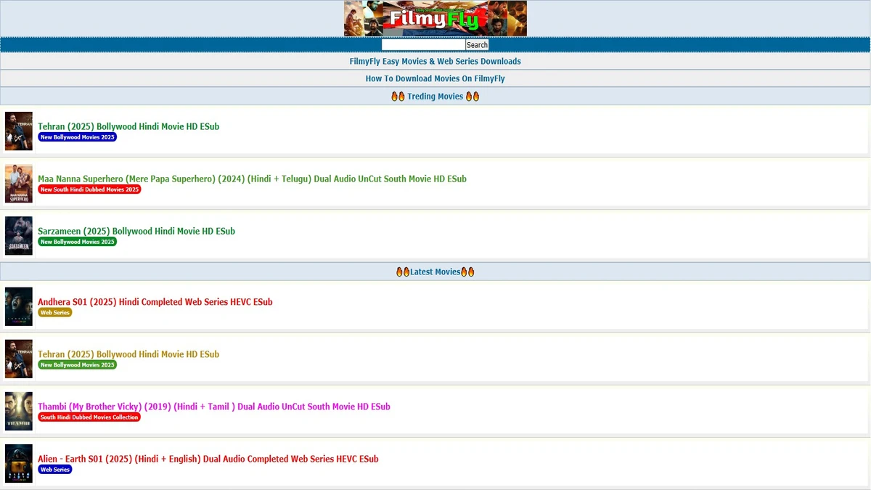Open Maa Nanna Superhero dual audio title link
Image resolution: width=871 pixels, height=490 pixels.
(x=252, y=179)
